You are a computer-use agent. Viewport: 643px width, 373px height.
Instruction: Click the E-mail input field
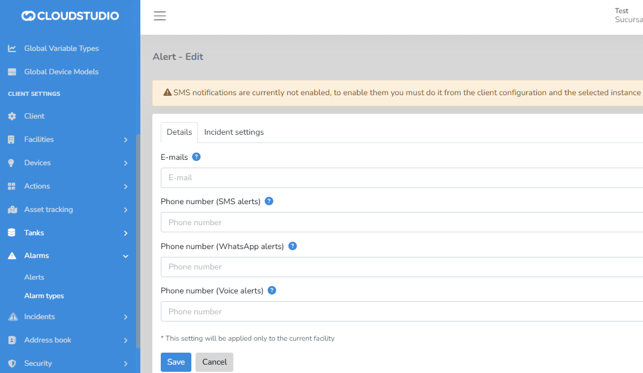402,178
